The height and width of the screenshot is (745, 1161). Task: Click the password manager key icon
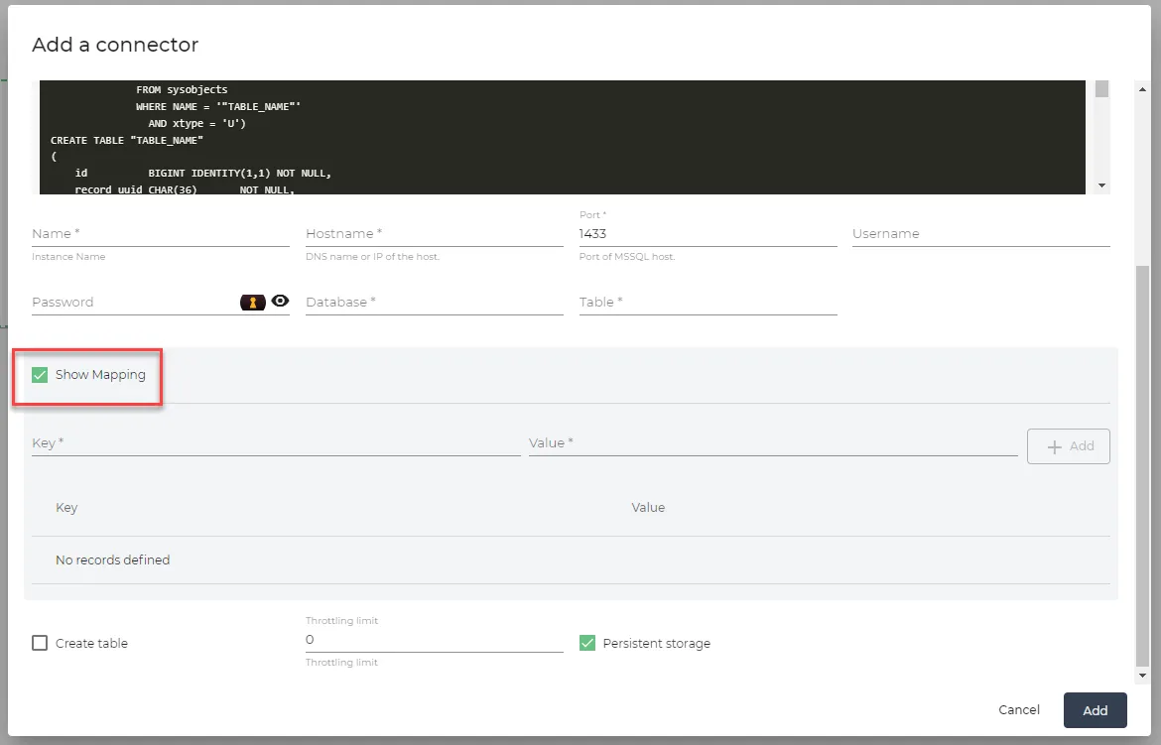point(252,303)
